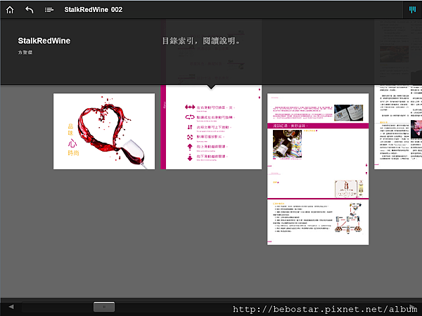Viewport: 422px width, 316px height.
Task: Open the wine heart cover page thumbnail
Action: coord(104,131)
